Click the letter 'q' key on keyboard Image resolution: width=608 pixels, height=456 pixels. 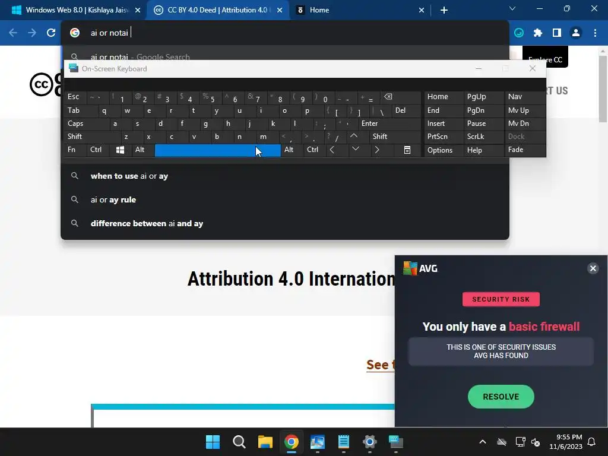109,110
